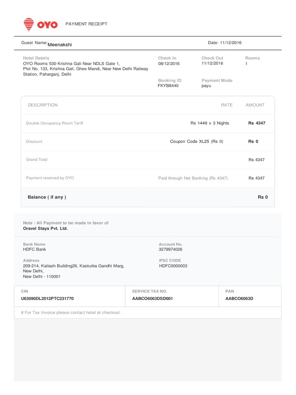This screenshot has height=395, width=296.
Task: Click the DESCRIPTION column header
Action: [43, 105]
